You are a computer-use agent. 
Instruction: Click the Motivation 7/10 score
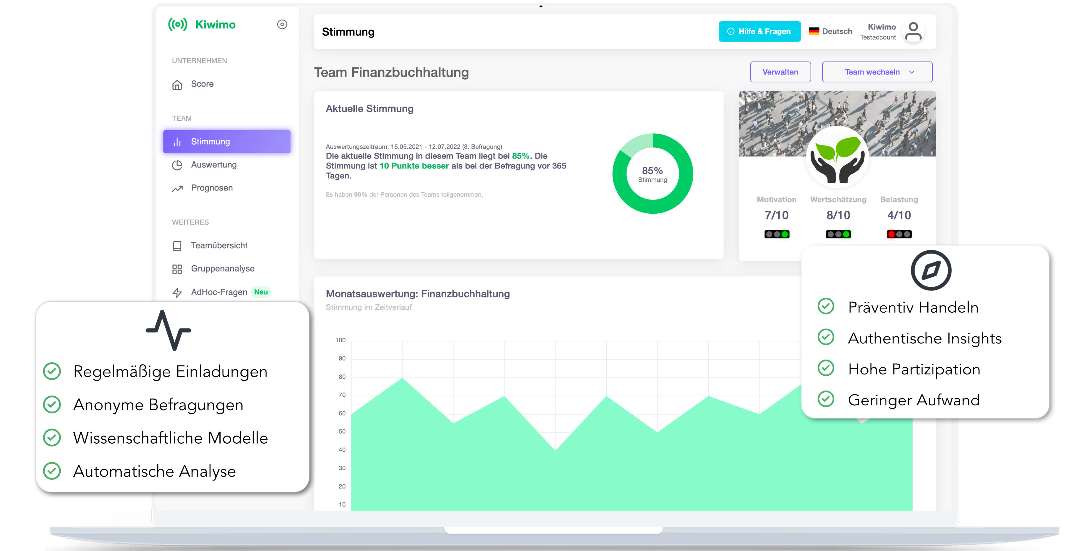click(x=776, y=216)
